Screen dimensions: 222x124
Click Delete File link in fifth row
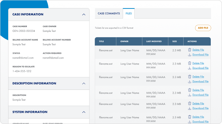(198, 103)
